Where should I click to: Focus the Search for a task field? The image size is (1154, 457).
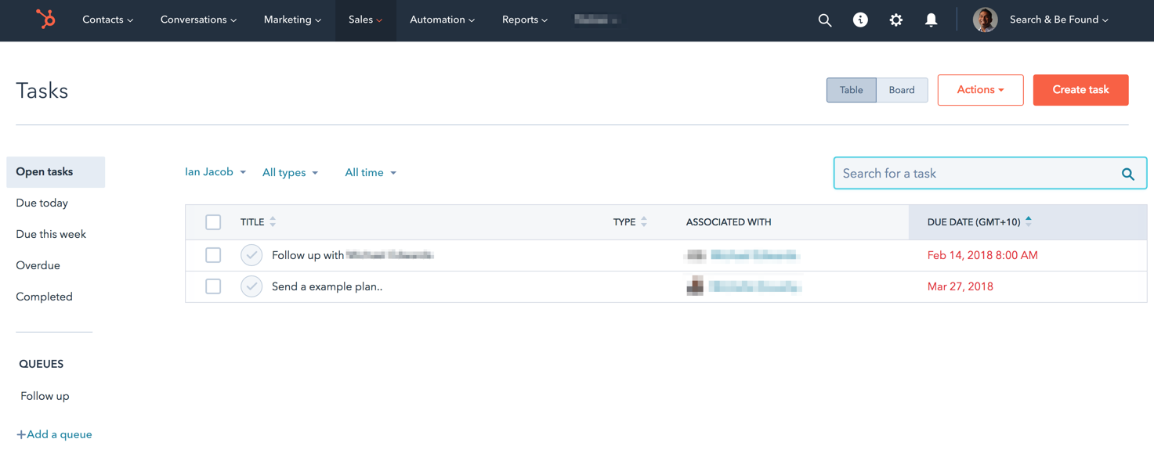(x=975, y=174)
